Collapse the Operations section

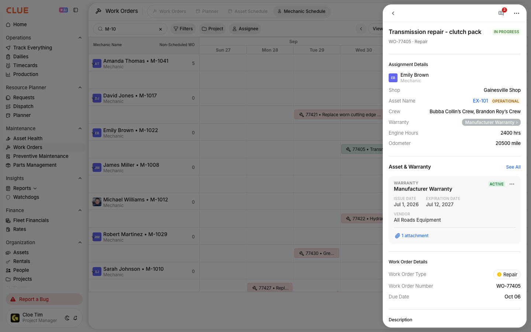pyautogui.click(x=80, y=38)
